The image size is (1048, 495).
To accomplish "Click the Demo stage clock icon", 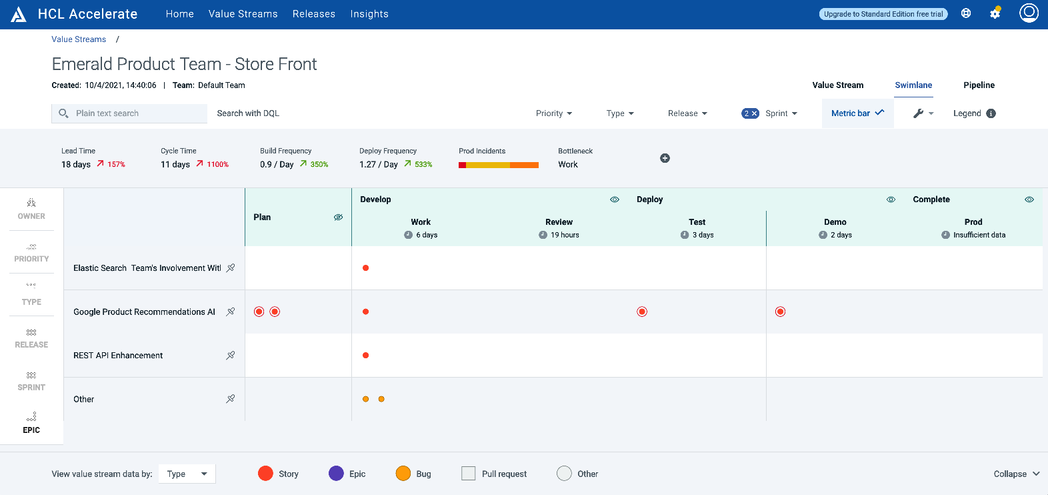I will 823,235.
